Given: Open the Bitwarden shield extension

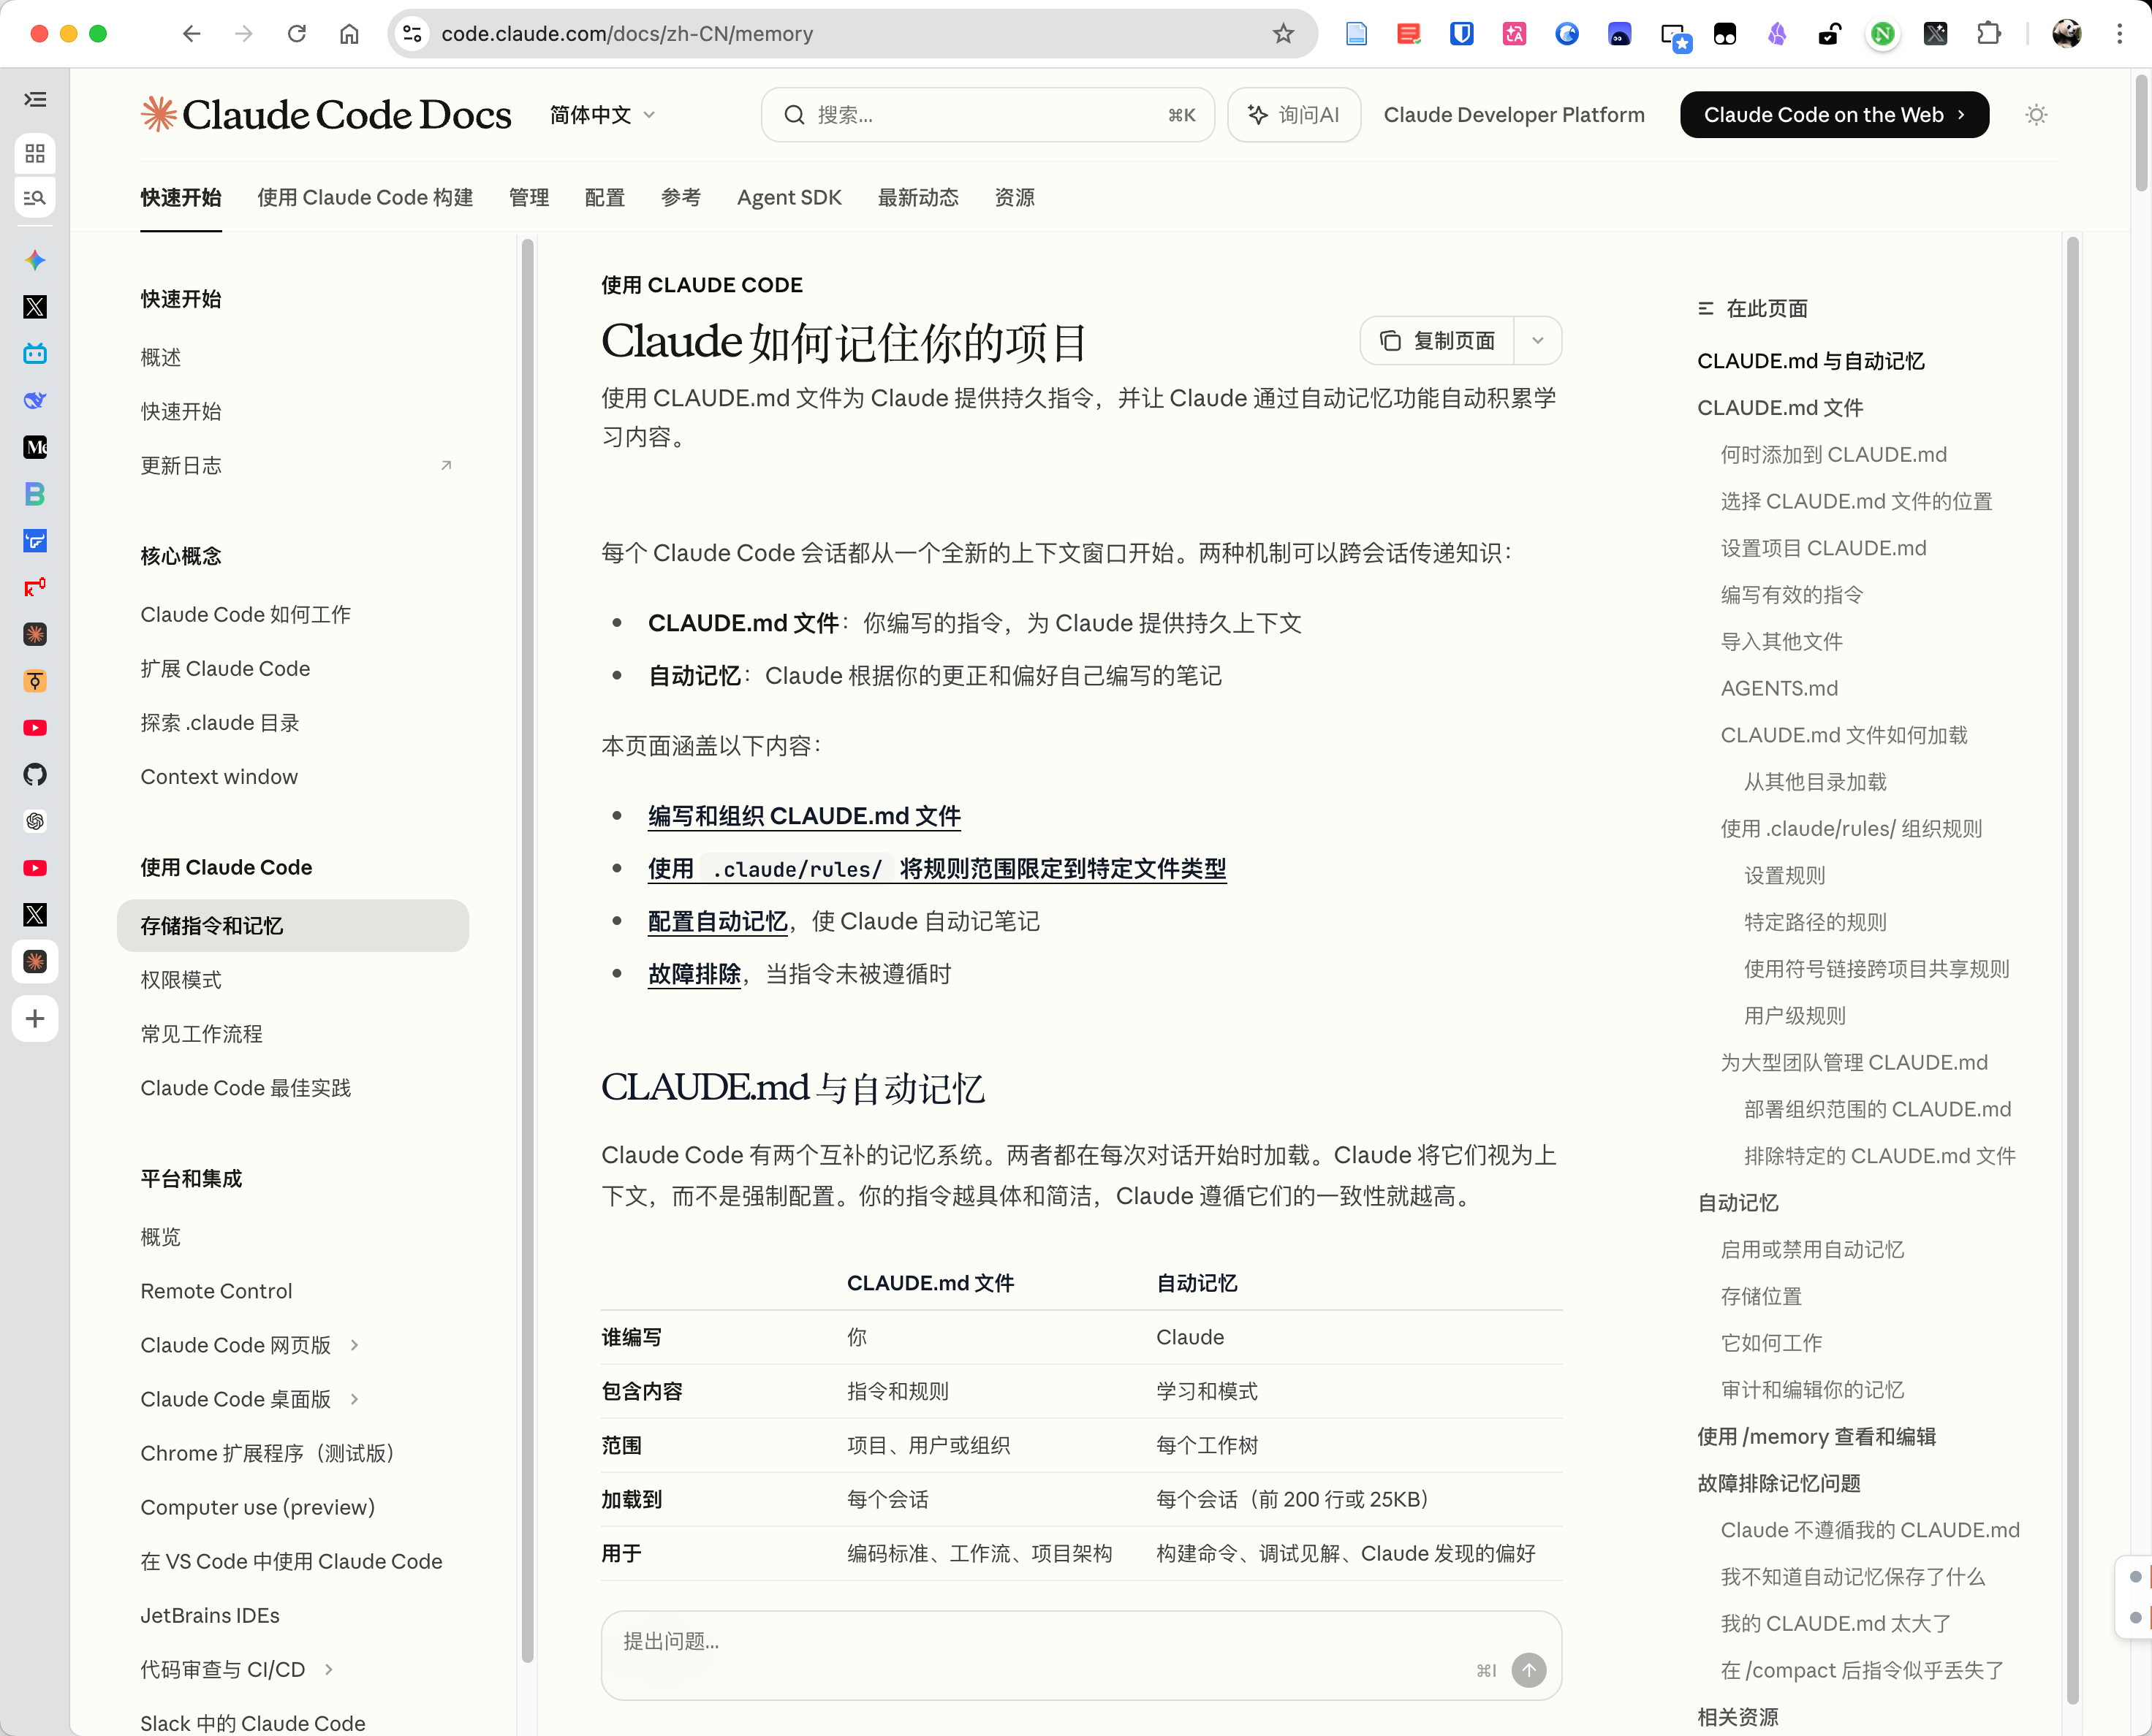Looking at the screenshot, I should pyautogui.click(x=1460, y=34).
